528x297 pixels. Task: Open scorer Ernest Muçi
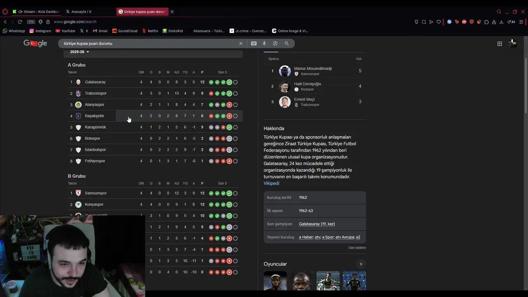(x=304, y=99)
